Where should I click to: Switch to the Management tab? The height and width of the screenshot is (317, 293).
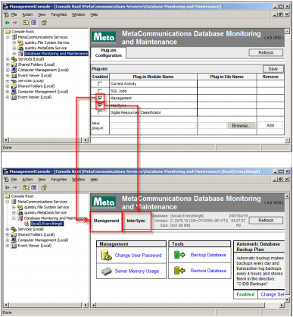point(106,221)
